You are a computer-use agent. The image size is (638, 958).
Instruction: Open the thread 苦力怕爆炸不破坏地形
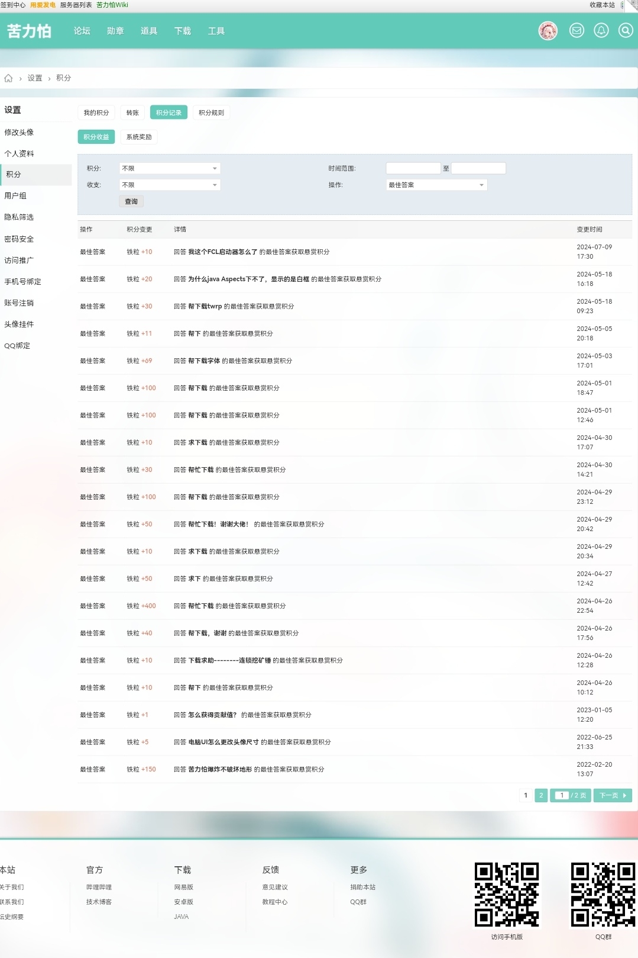pos(220,770)
